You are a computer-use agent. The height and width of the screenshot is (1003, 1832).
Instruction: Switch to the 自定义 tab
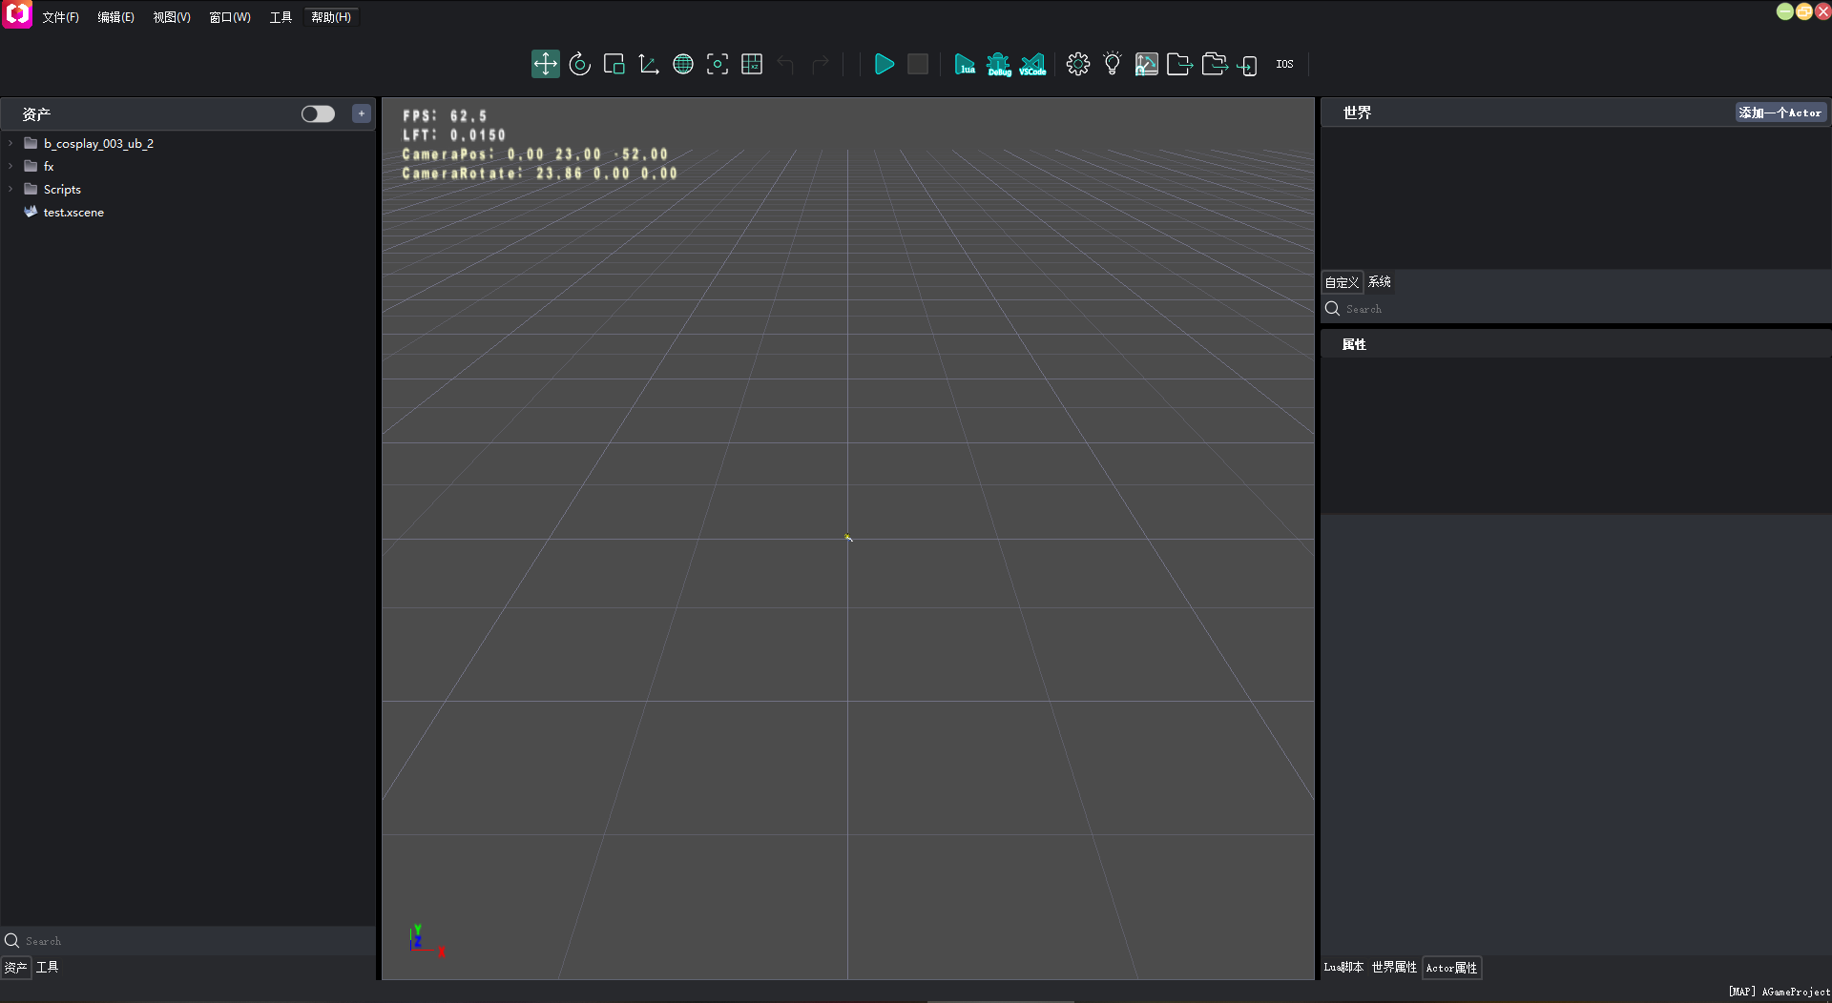click(x=1342, y=282)
